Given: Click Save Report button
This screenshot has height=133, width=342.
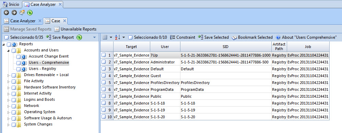Looking at the screenshot, I should tap(60, 37).
